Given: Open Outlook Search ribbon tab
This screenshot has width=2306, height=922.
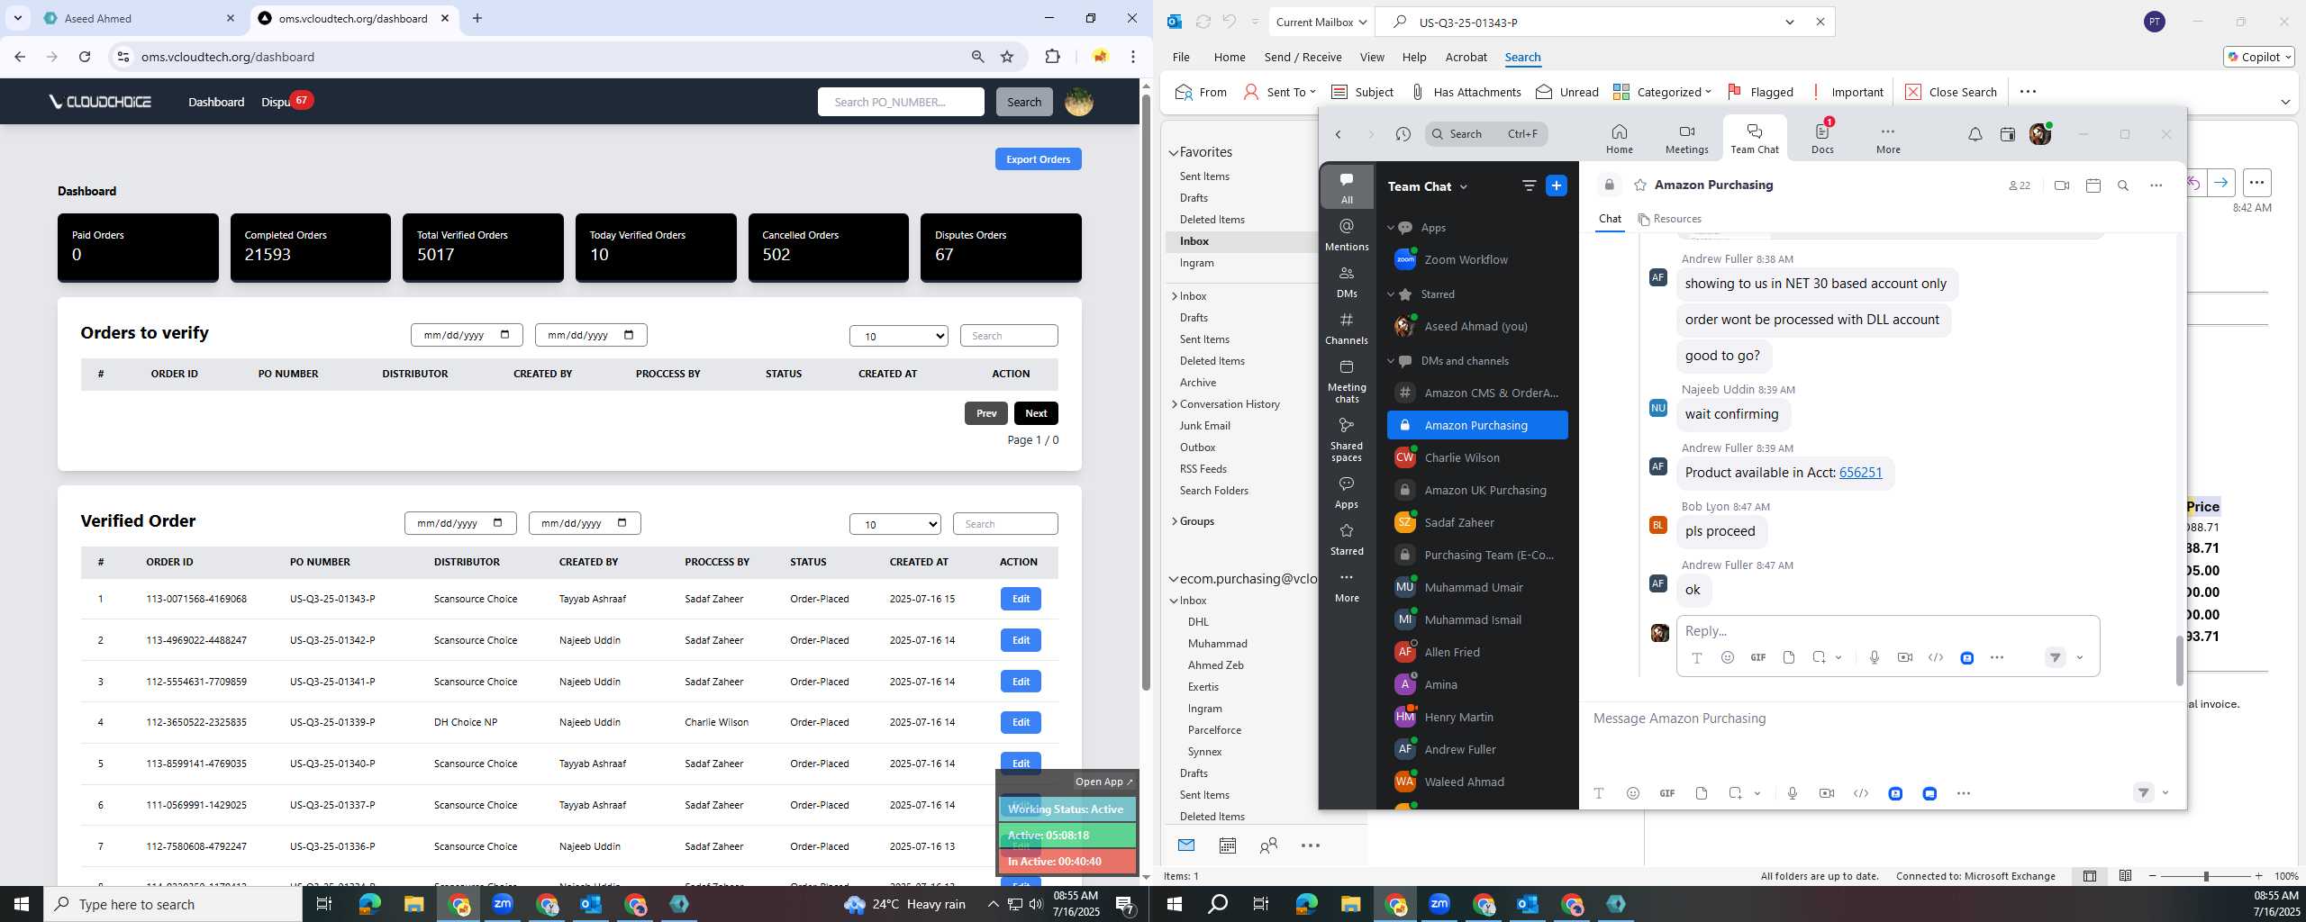Looking at the screenshot, I should [1522, 57].
